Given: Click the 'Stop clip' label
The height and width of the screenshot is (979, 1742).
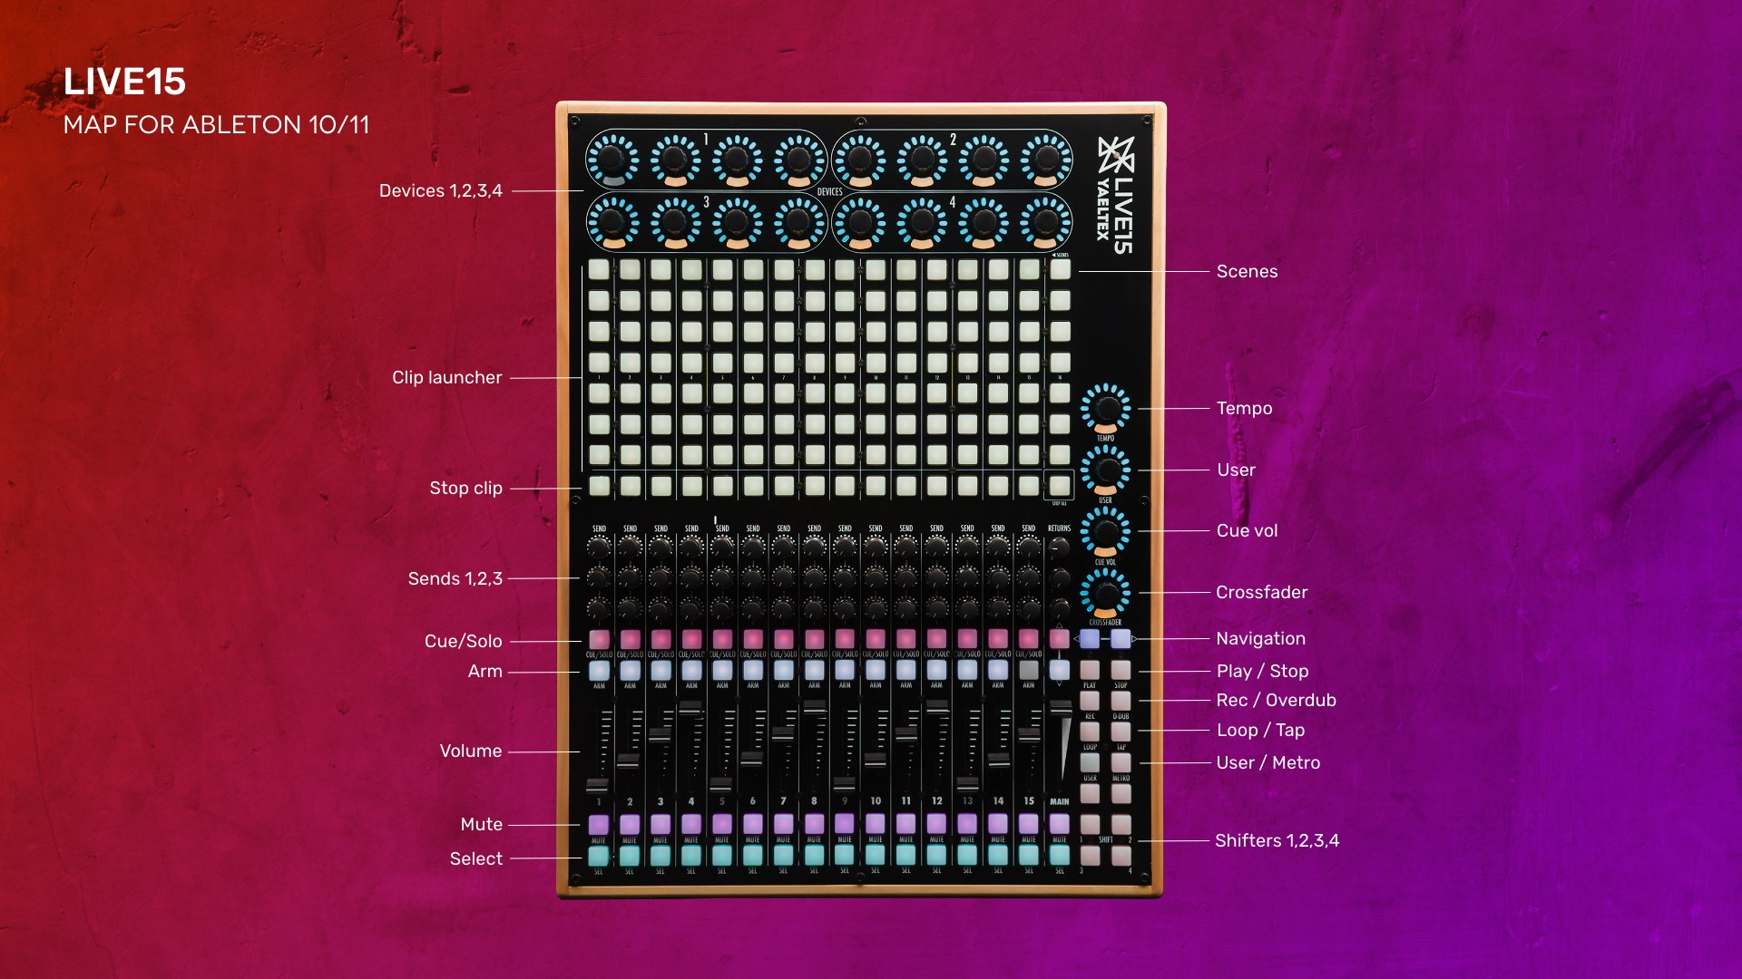Looking at the screenshot, I should click(x=465, y=488).
